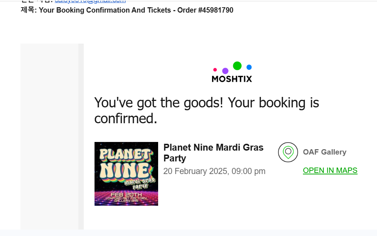377x236 pixels.
Task: Select the Planet Nine Mardi Gras Party title
Action: pos(213,152)
